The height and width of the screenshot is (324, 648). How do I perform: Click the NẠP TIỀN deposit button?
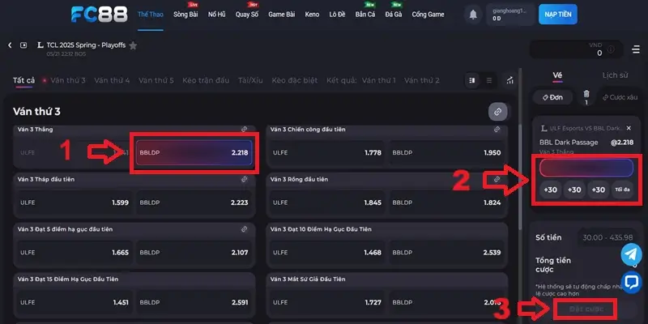558,15
